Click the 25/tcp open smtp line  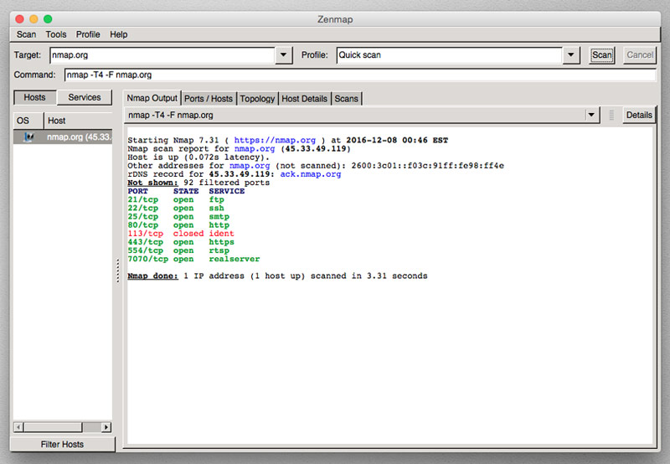[x=178, y=217]
